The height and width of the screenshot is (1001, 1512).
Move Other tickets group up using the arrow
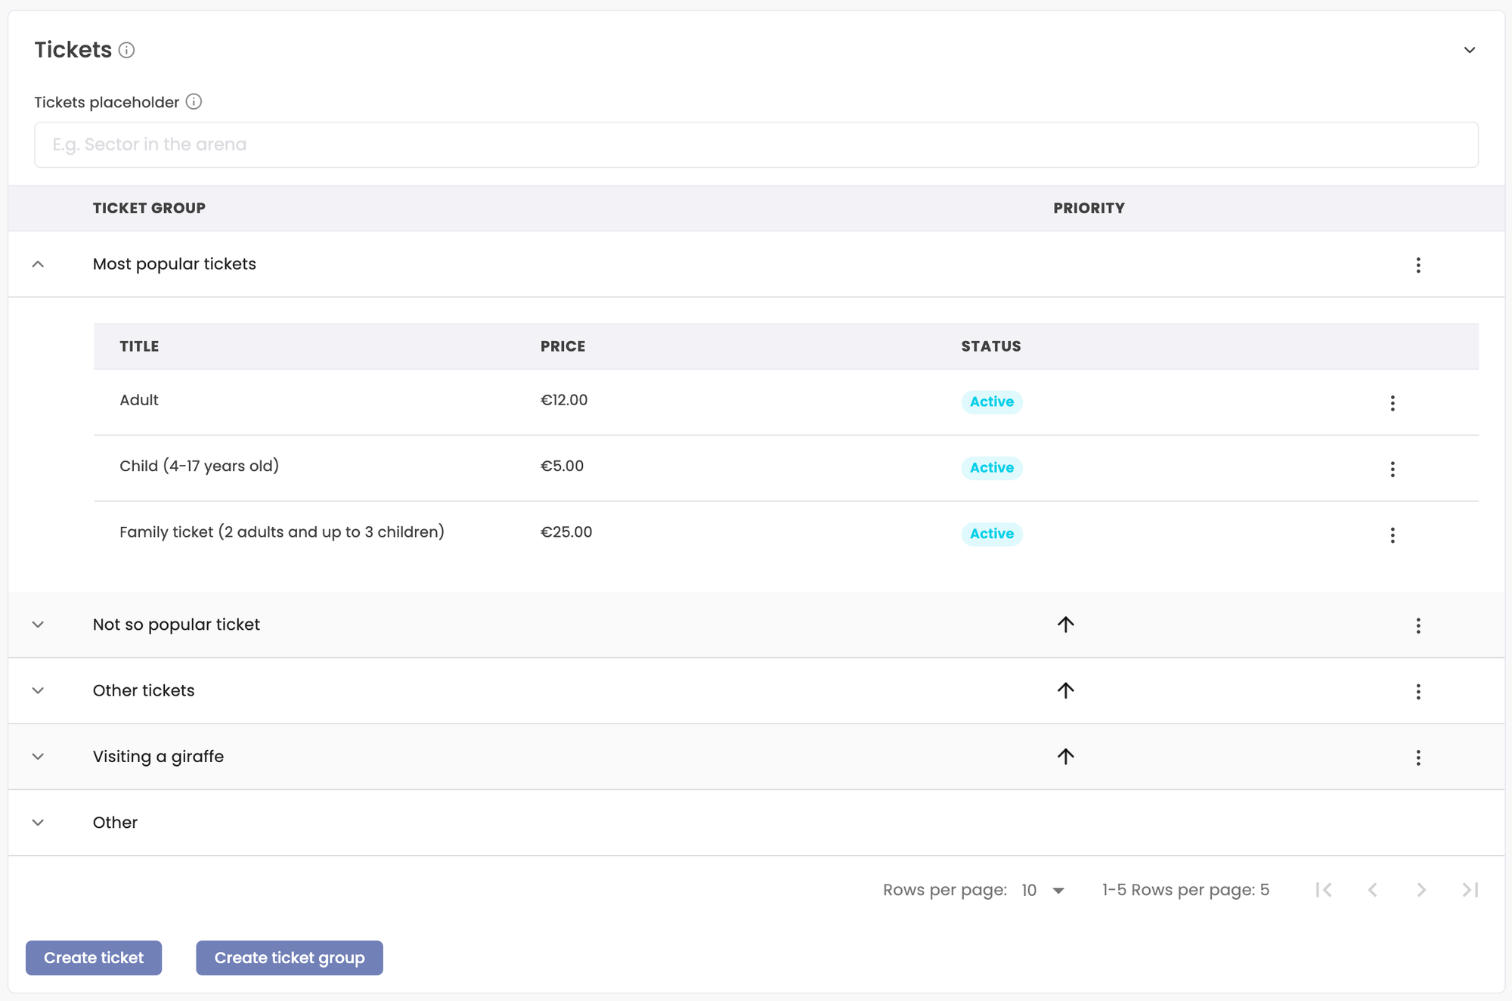[x=1066, y=690]
